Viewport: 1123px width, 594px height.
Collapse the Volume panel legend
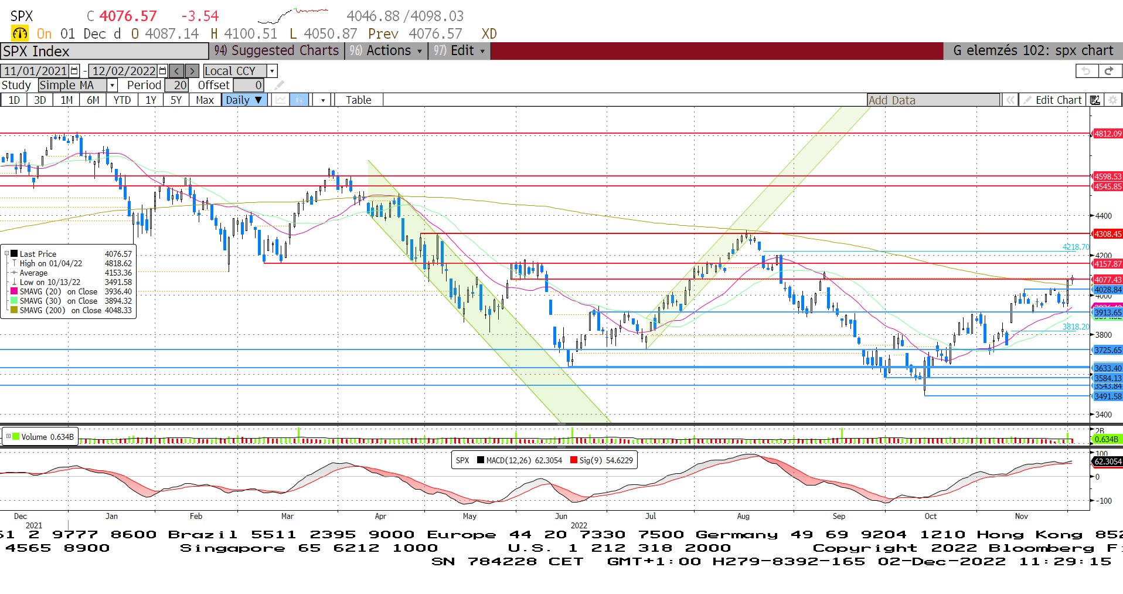coord(8,437)
